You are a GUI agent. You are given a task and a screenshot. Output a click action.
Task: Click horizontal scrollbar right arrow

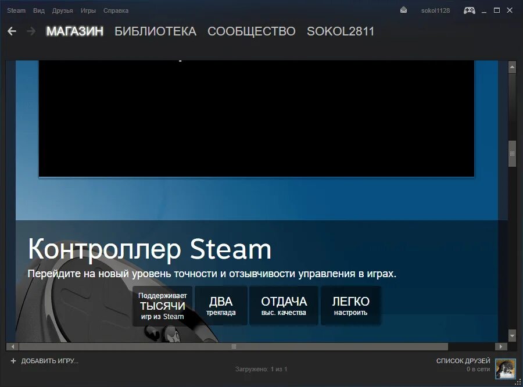pyautogui.click(x=501, y=347)
